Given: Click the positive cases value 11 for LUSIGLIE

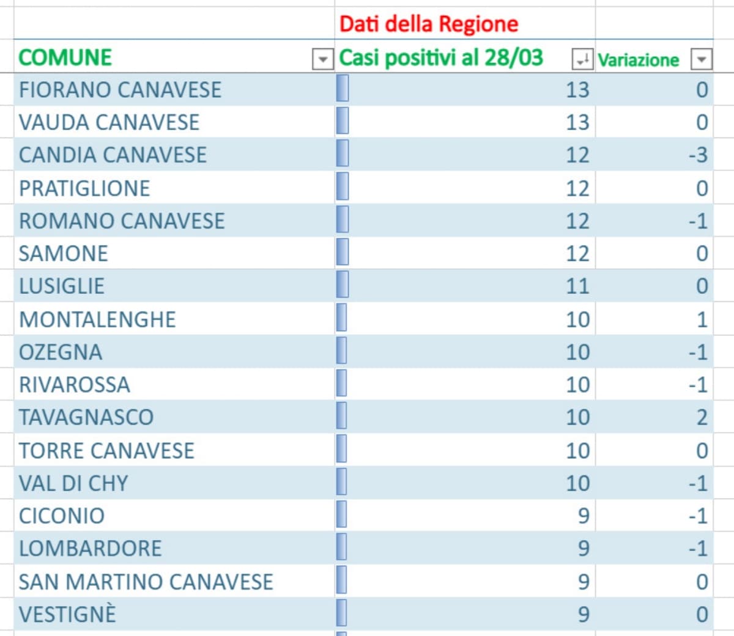Looking at the screenshot, I should click(577, 287).
